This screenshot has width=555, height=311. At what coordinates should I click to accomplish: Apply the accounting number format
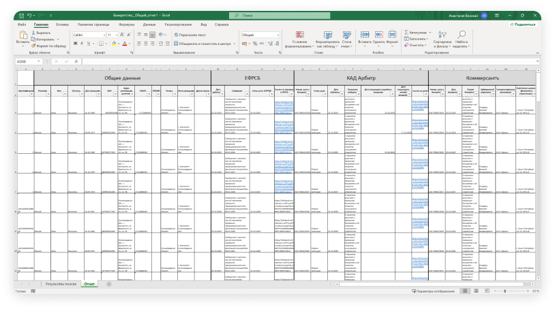tap(244, 44)
